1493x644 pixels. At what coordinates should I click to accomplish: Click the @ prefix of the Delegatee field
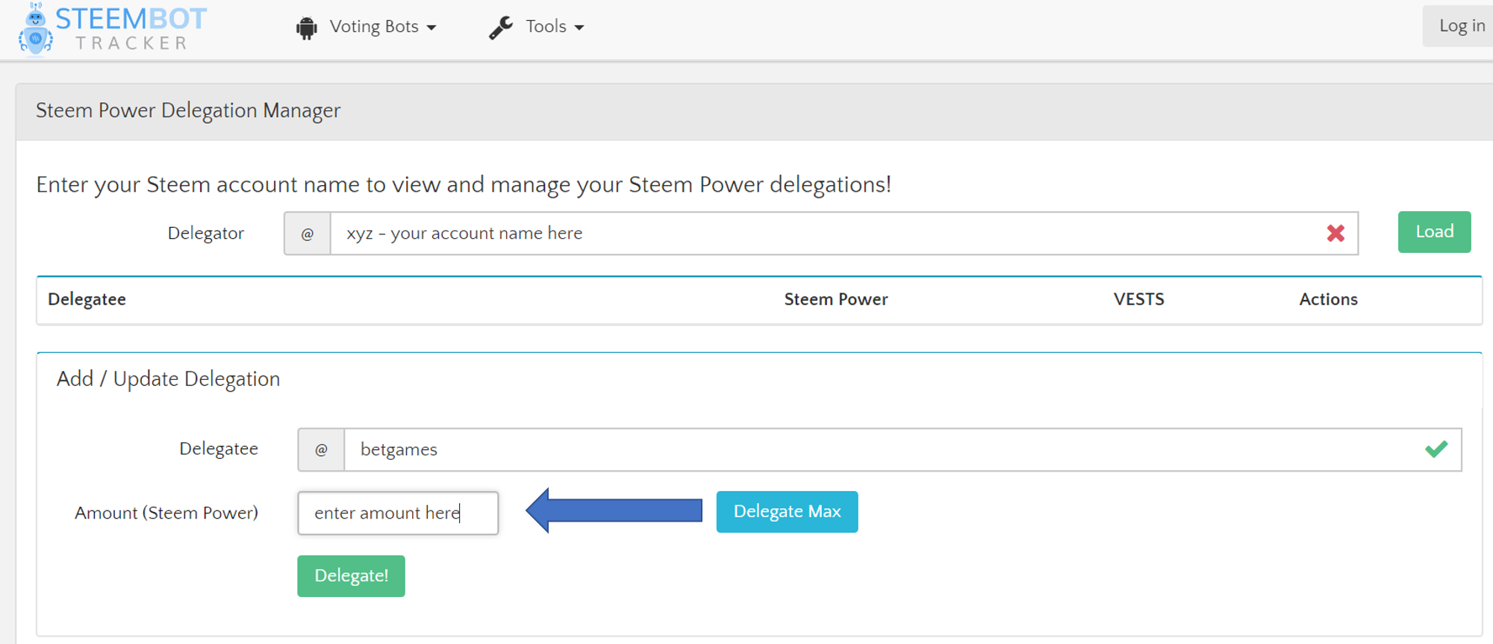pos(321,450)
